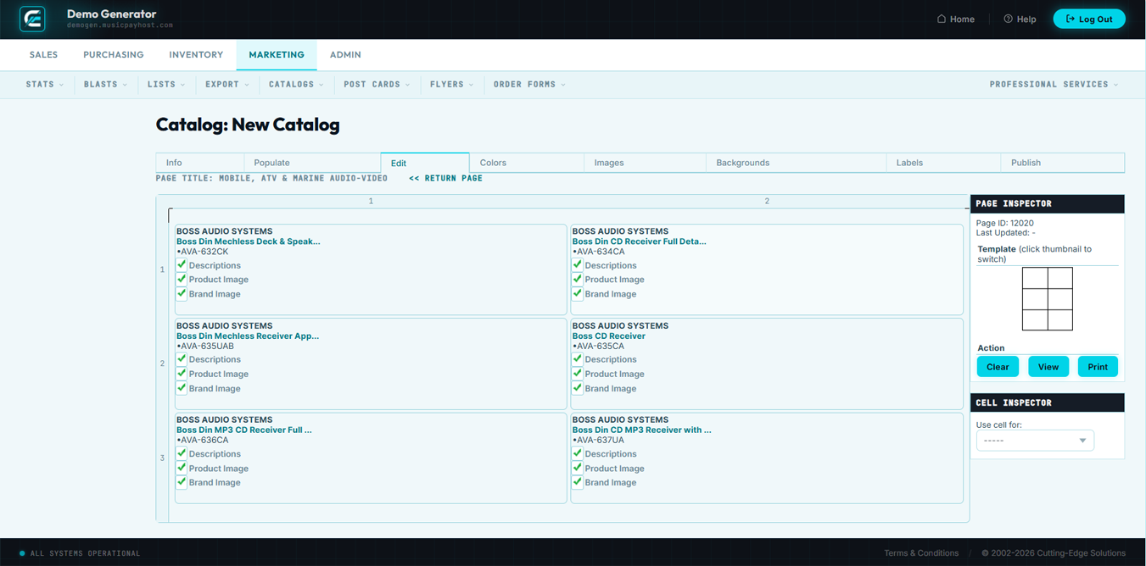The width and height of the screenshot is (1146, 566).
Task: Open the Boss CD Receiver product link
Action: click(609, 336)
